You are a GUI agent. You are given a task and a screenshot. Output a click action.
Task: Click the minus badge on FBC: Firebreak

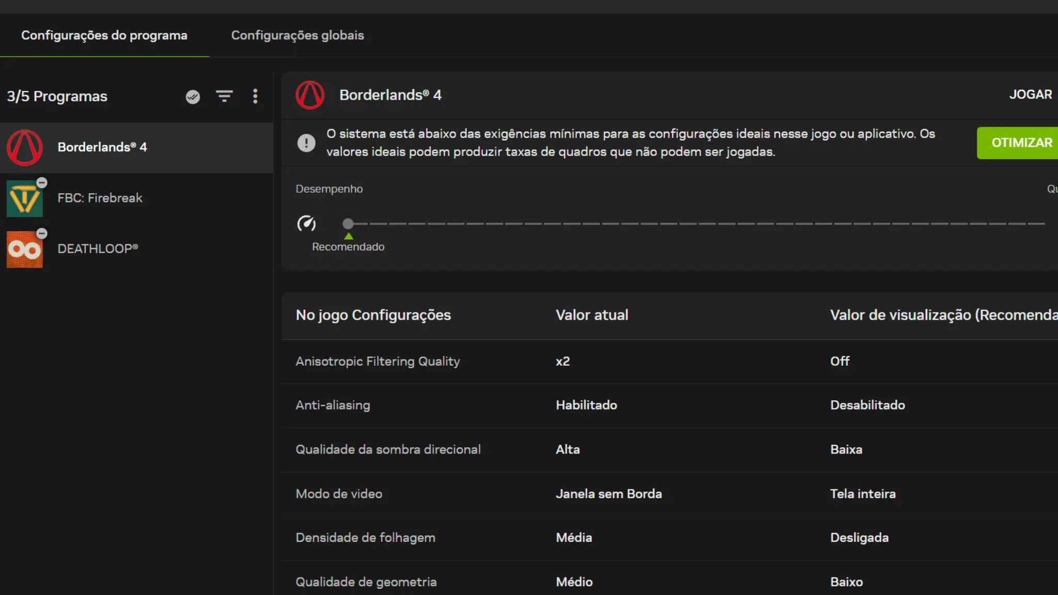pyautogui.click(x=42, y=183)
